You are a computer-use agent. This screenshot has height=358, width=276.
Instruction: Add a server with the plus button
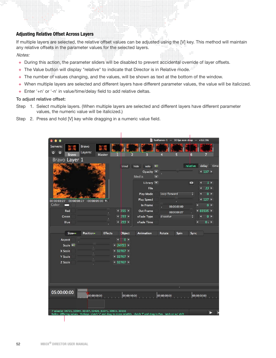53,152
